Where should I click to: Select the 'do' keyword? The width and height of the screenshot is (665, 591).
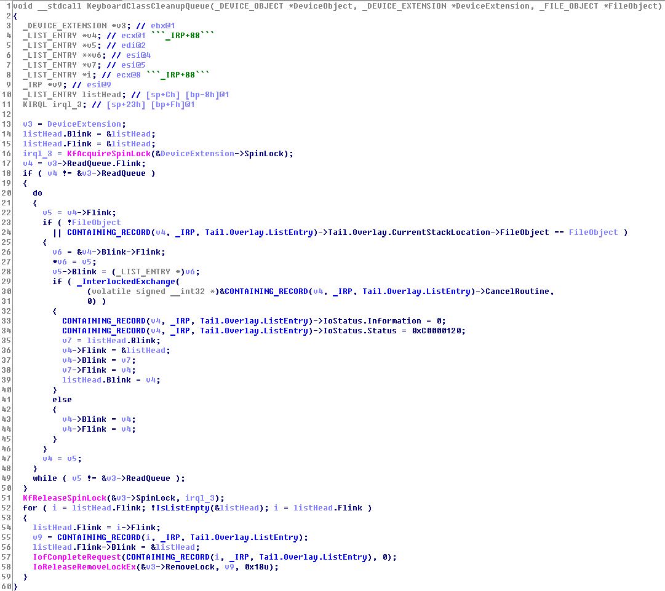tap(38, 193)
